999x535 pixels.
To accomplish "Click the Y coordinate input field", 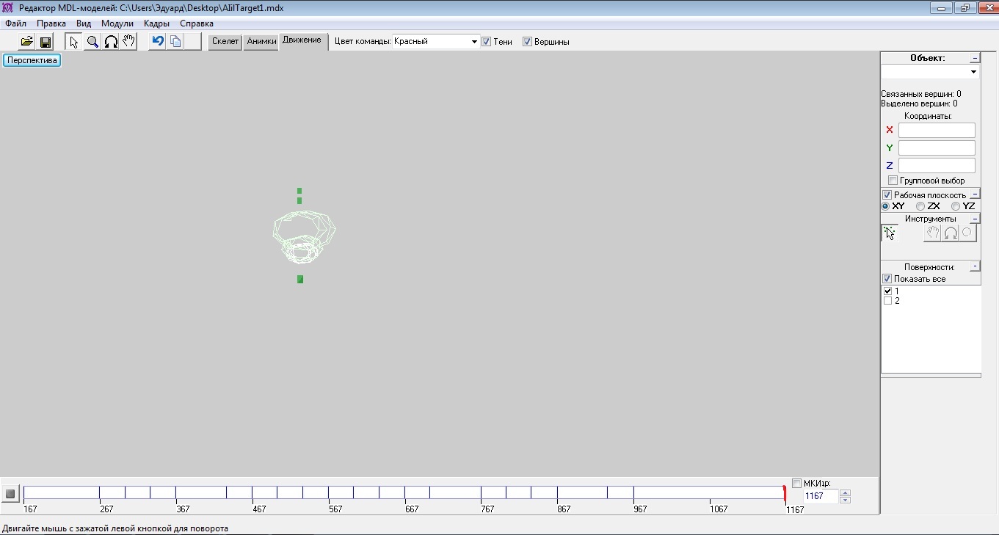I will 937,148.
